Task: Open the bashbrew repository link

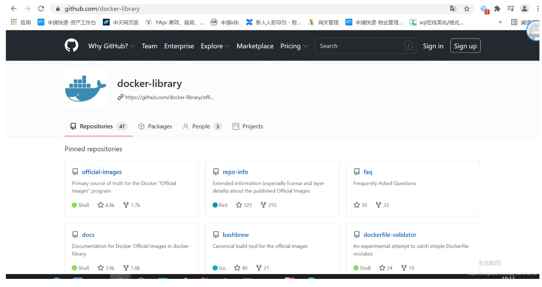Action: pyautogui.click(x=236, y=235)
